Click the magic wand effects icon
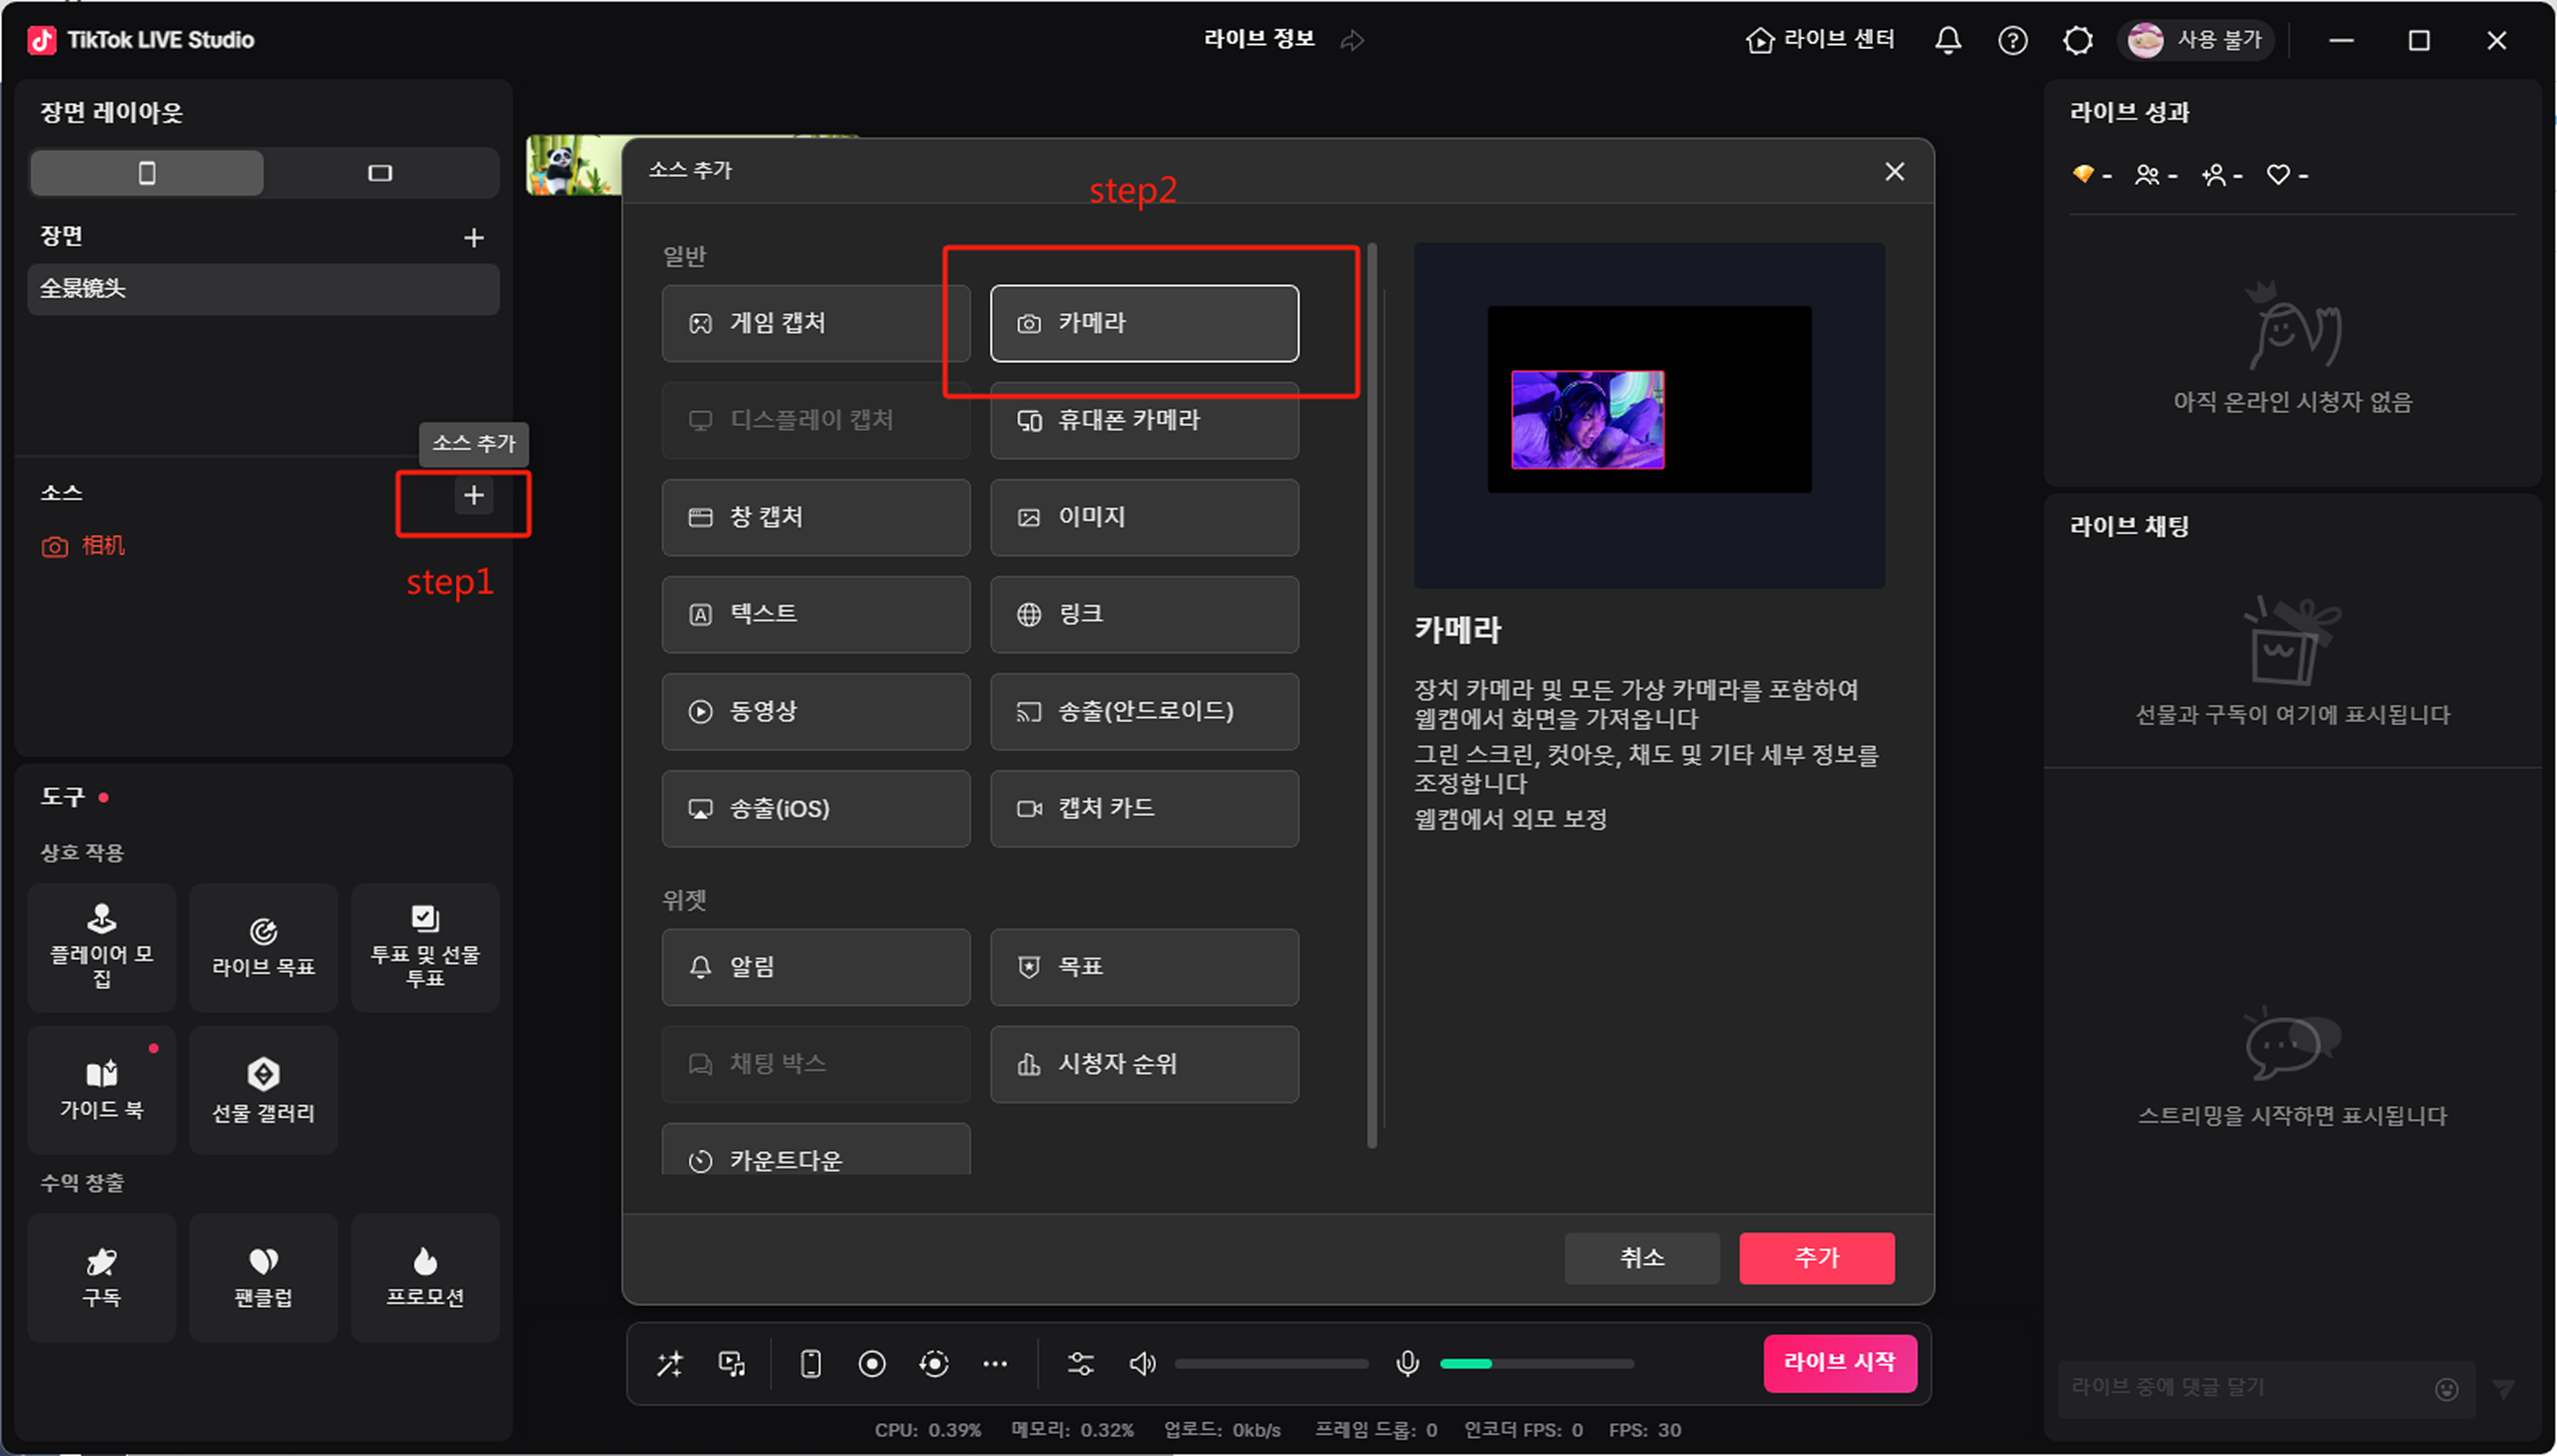 669,1364
